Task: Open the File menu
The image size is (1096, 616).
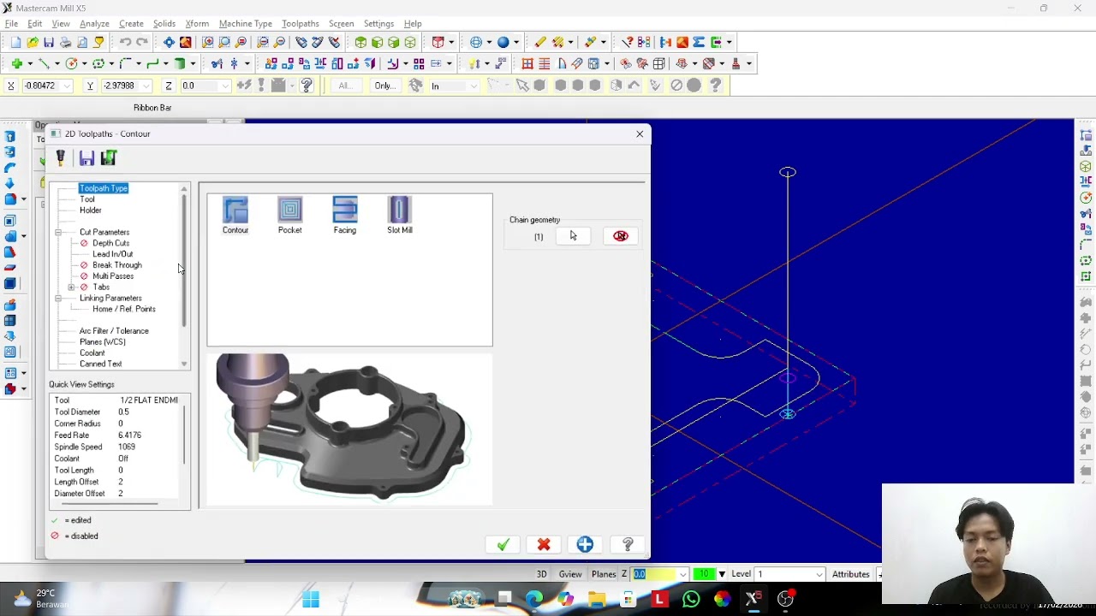Action: coord(12,24)
